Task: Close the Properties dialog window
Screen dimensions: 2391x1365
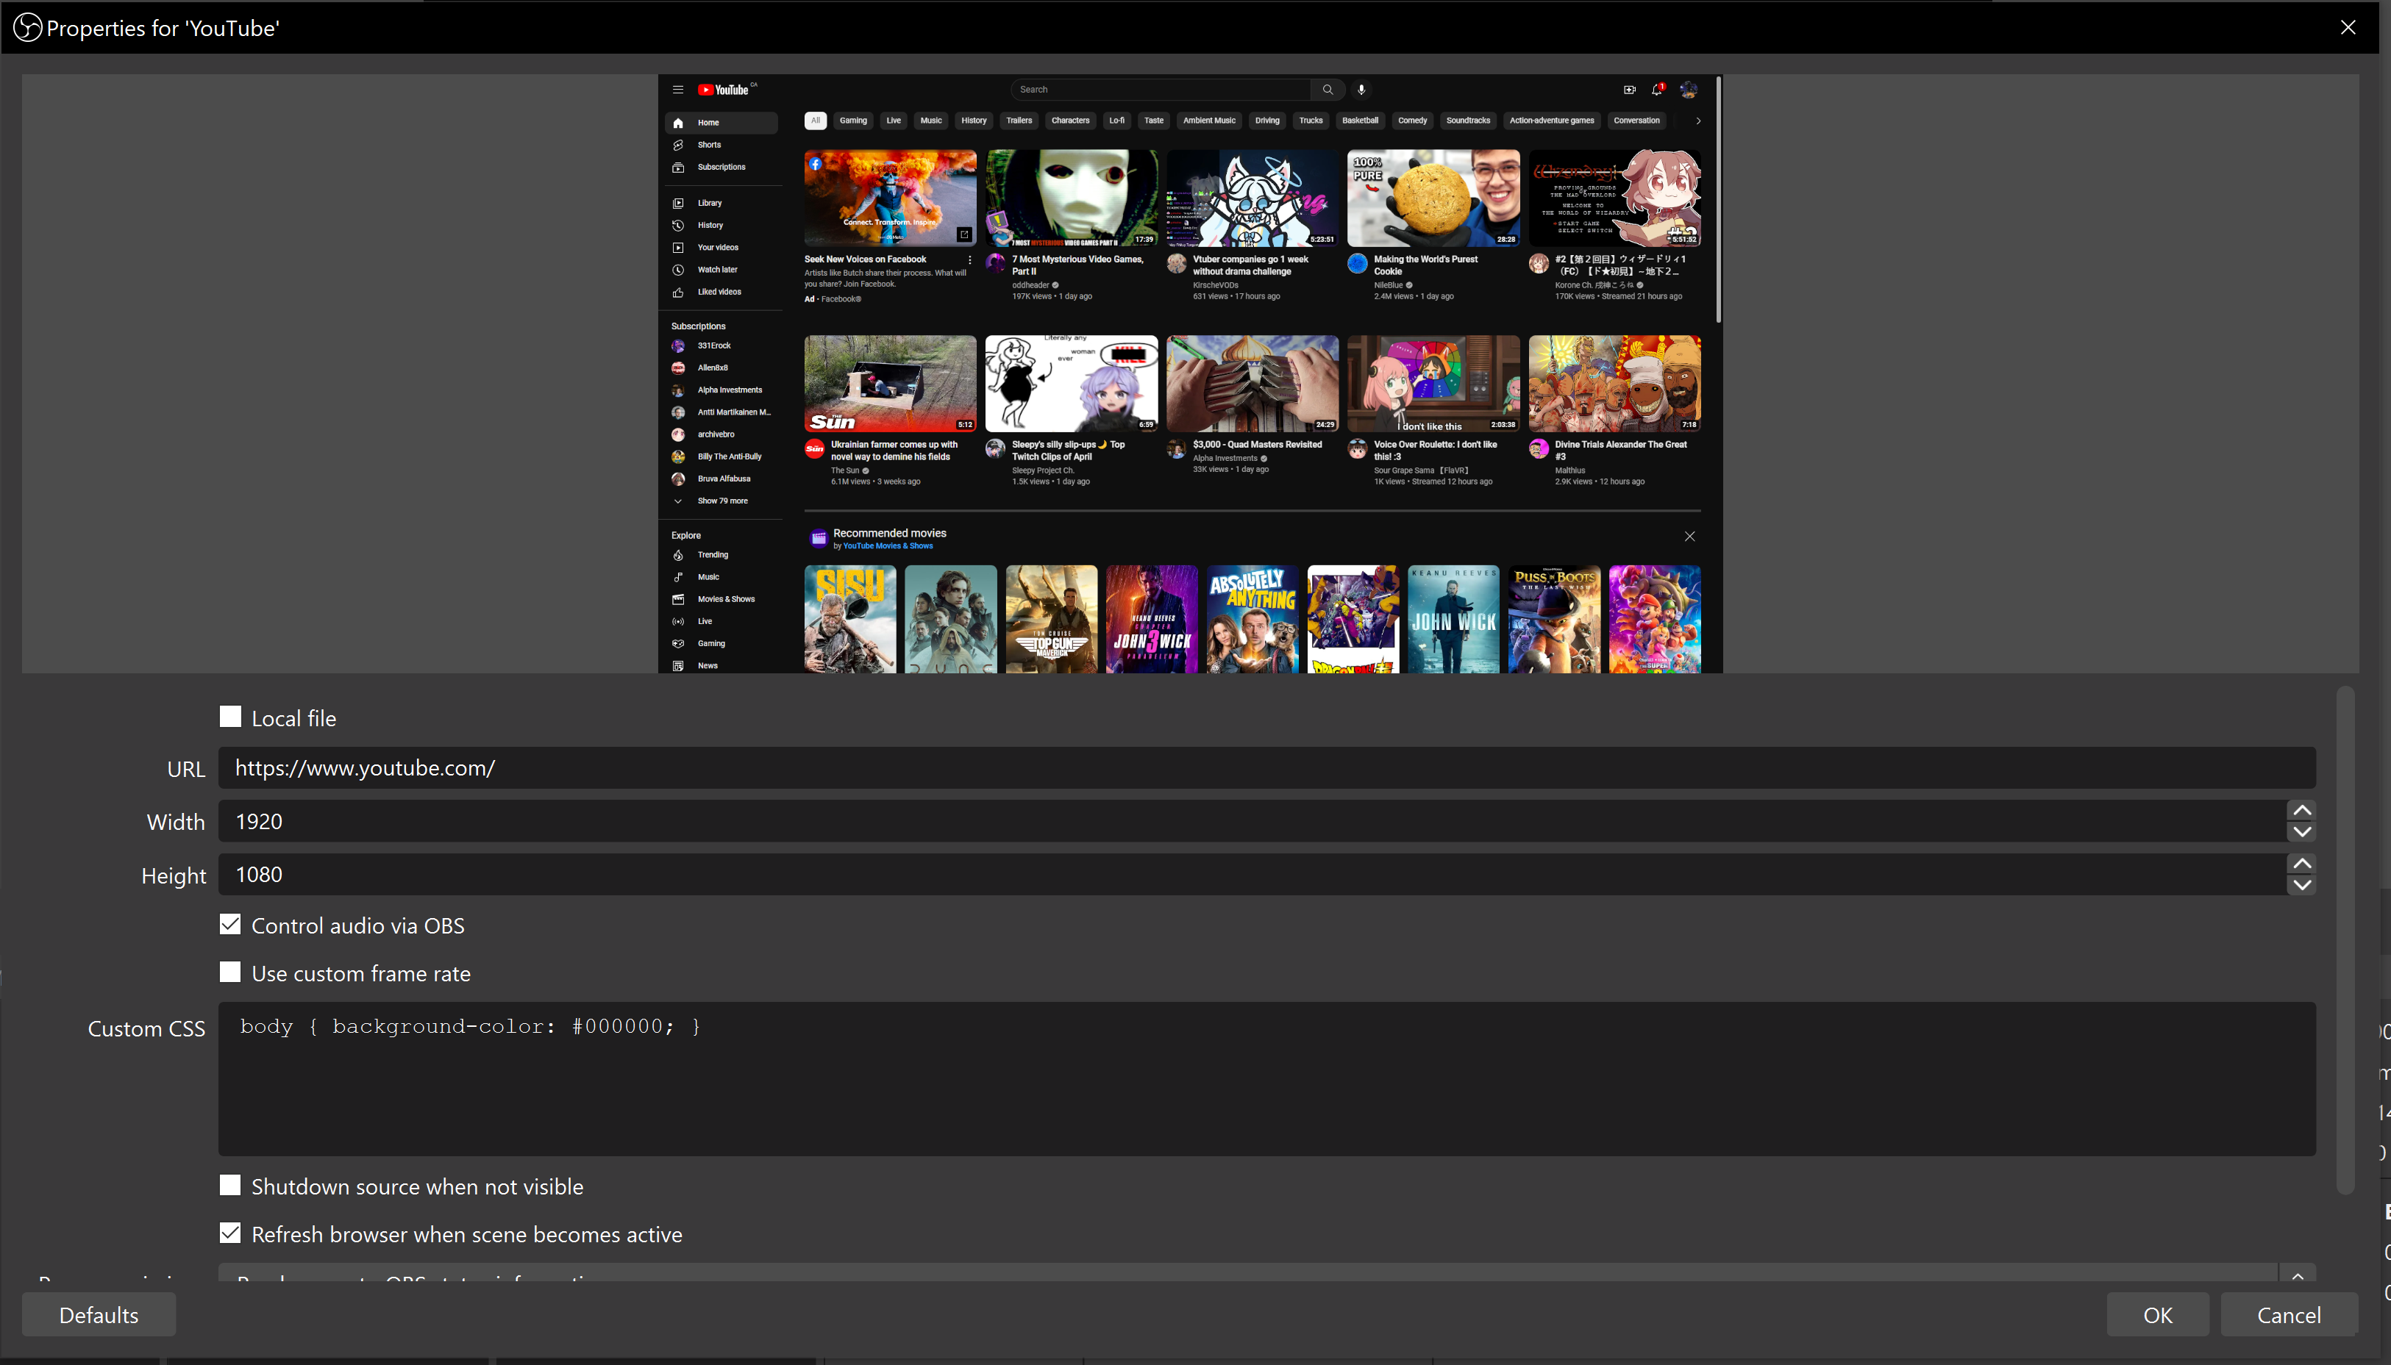Action: (2348, 27)
